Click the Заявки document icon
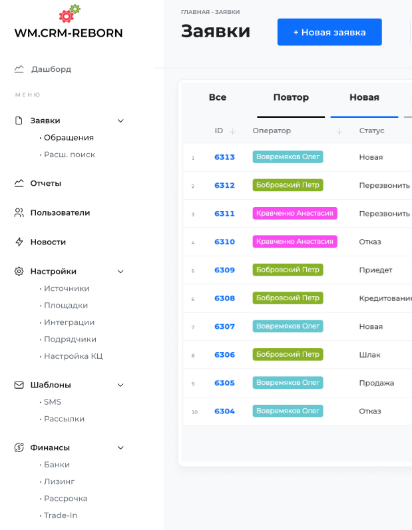This screenshot has height=530, width=412. [x=19, y=121]
